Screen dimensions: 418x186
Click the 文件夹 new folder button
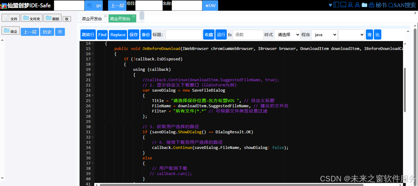(32, 18)
